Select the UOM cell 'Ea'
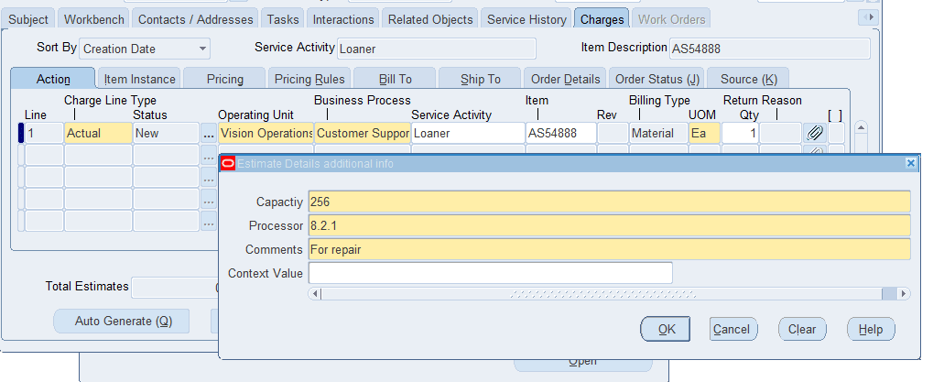944x382 pixels. (704, 133)
